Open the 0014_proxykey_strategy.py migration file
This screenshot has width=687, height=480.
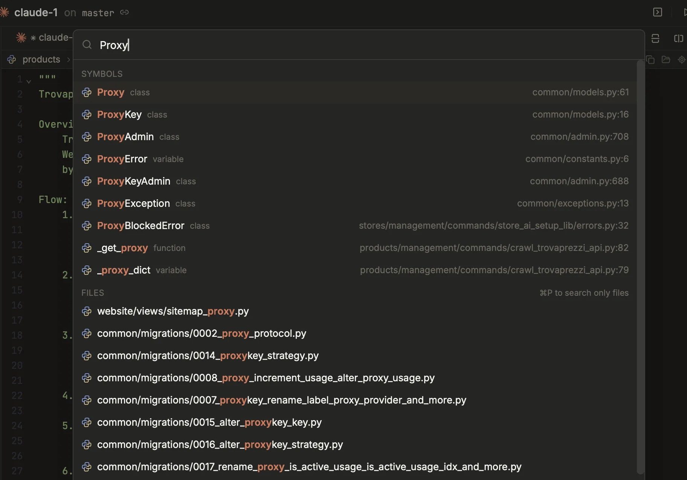coord(355,356)
